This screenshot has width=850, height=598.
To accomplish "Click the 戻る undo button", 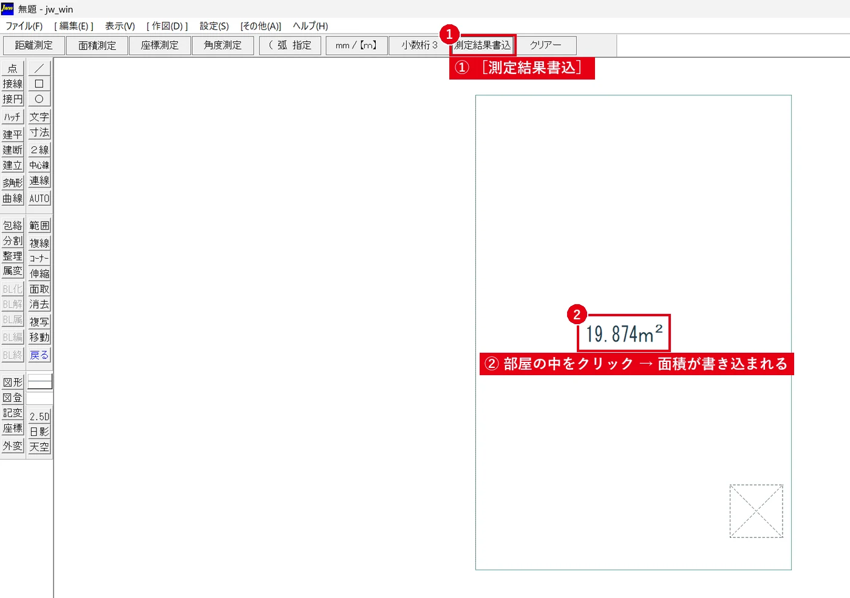I will pyautogui.click(x=39, y=355).
